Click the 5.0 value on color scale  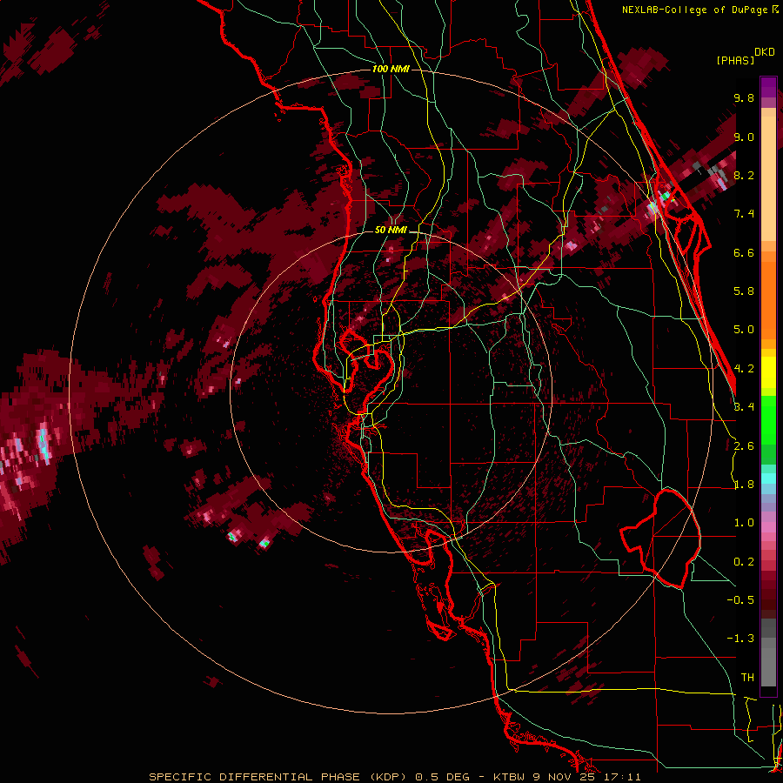pos(744,330)
